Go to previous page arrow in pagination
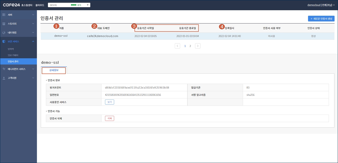Screen dimensions: 338x163 tap(177, 46)
